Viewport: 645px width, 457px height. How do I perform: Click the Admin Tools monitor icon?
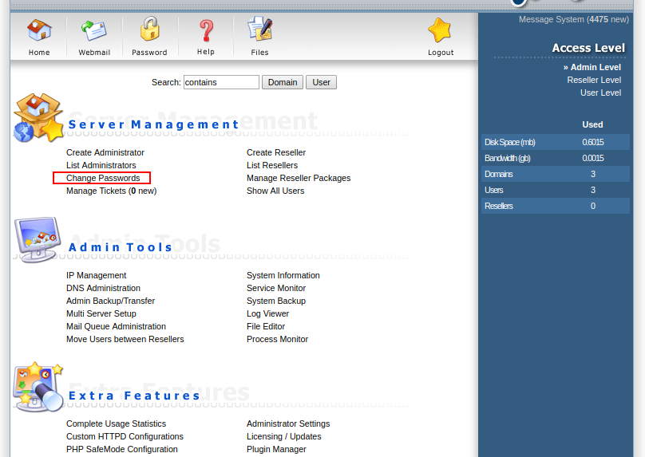38,239
